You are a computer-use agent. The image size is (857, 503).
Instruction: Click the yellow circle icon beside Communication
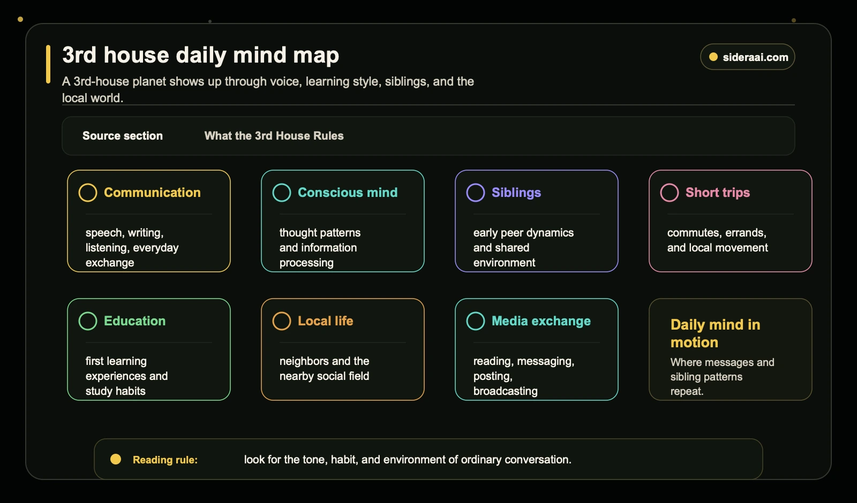tap(88, 193)
